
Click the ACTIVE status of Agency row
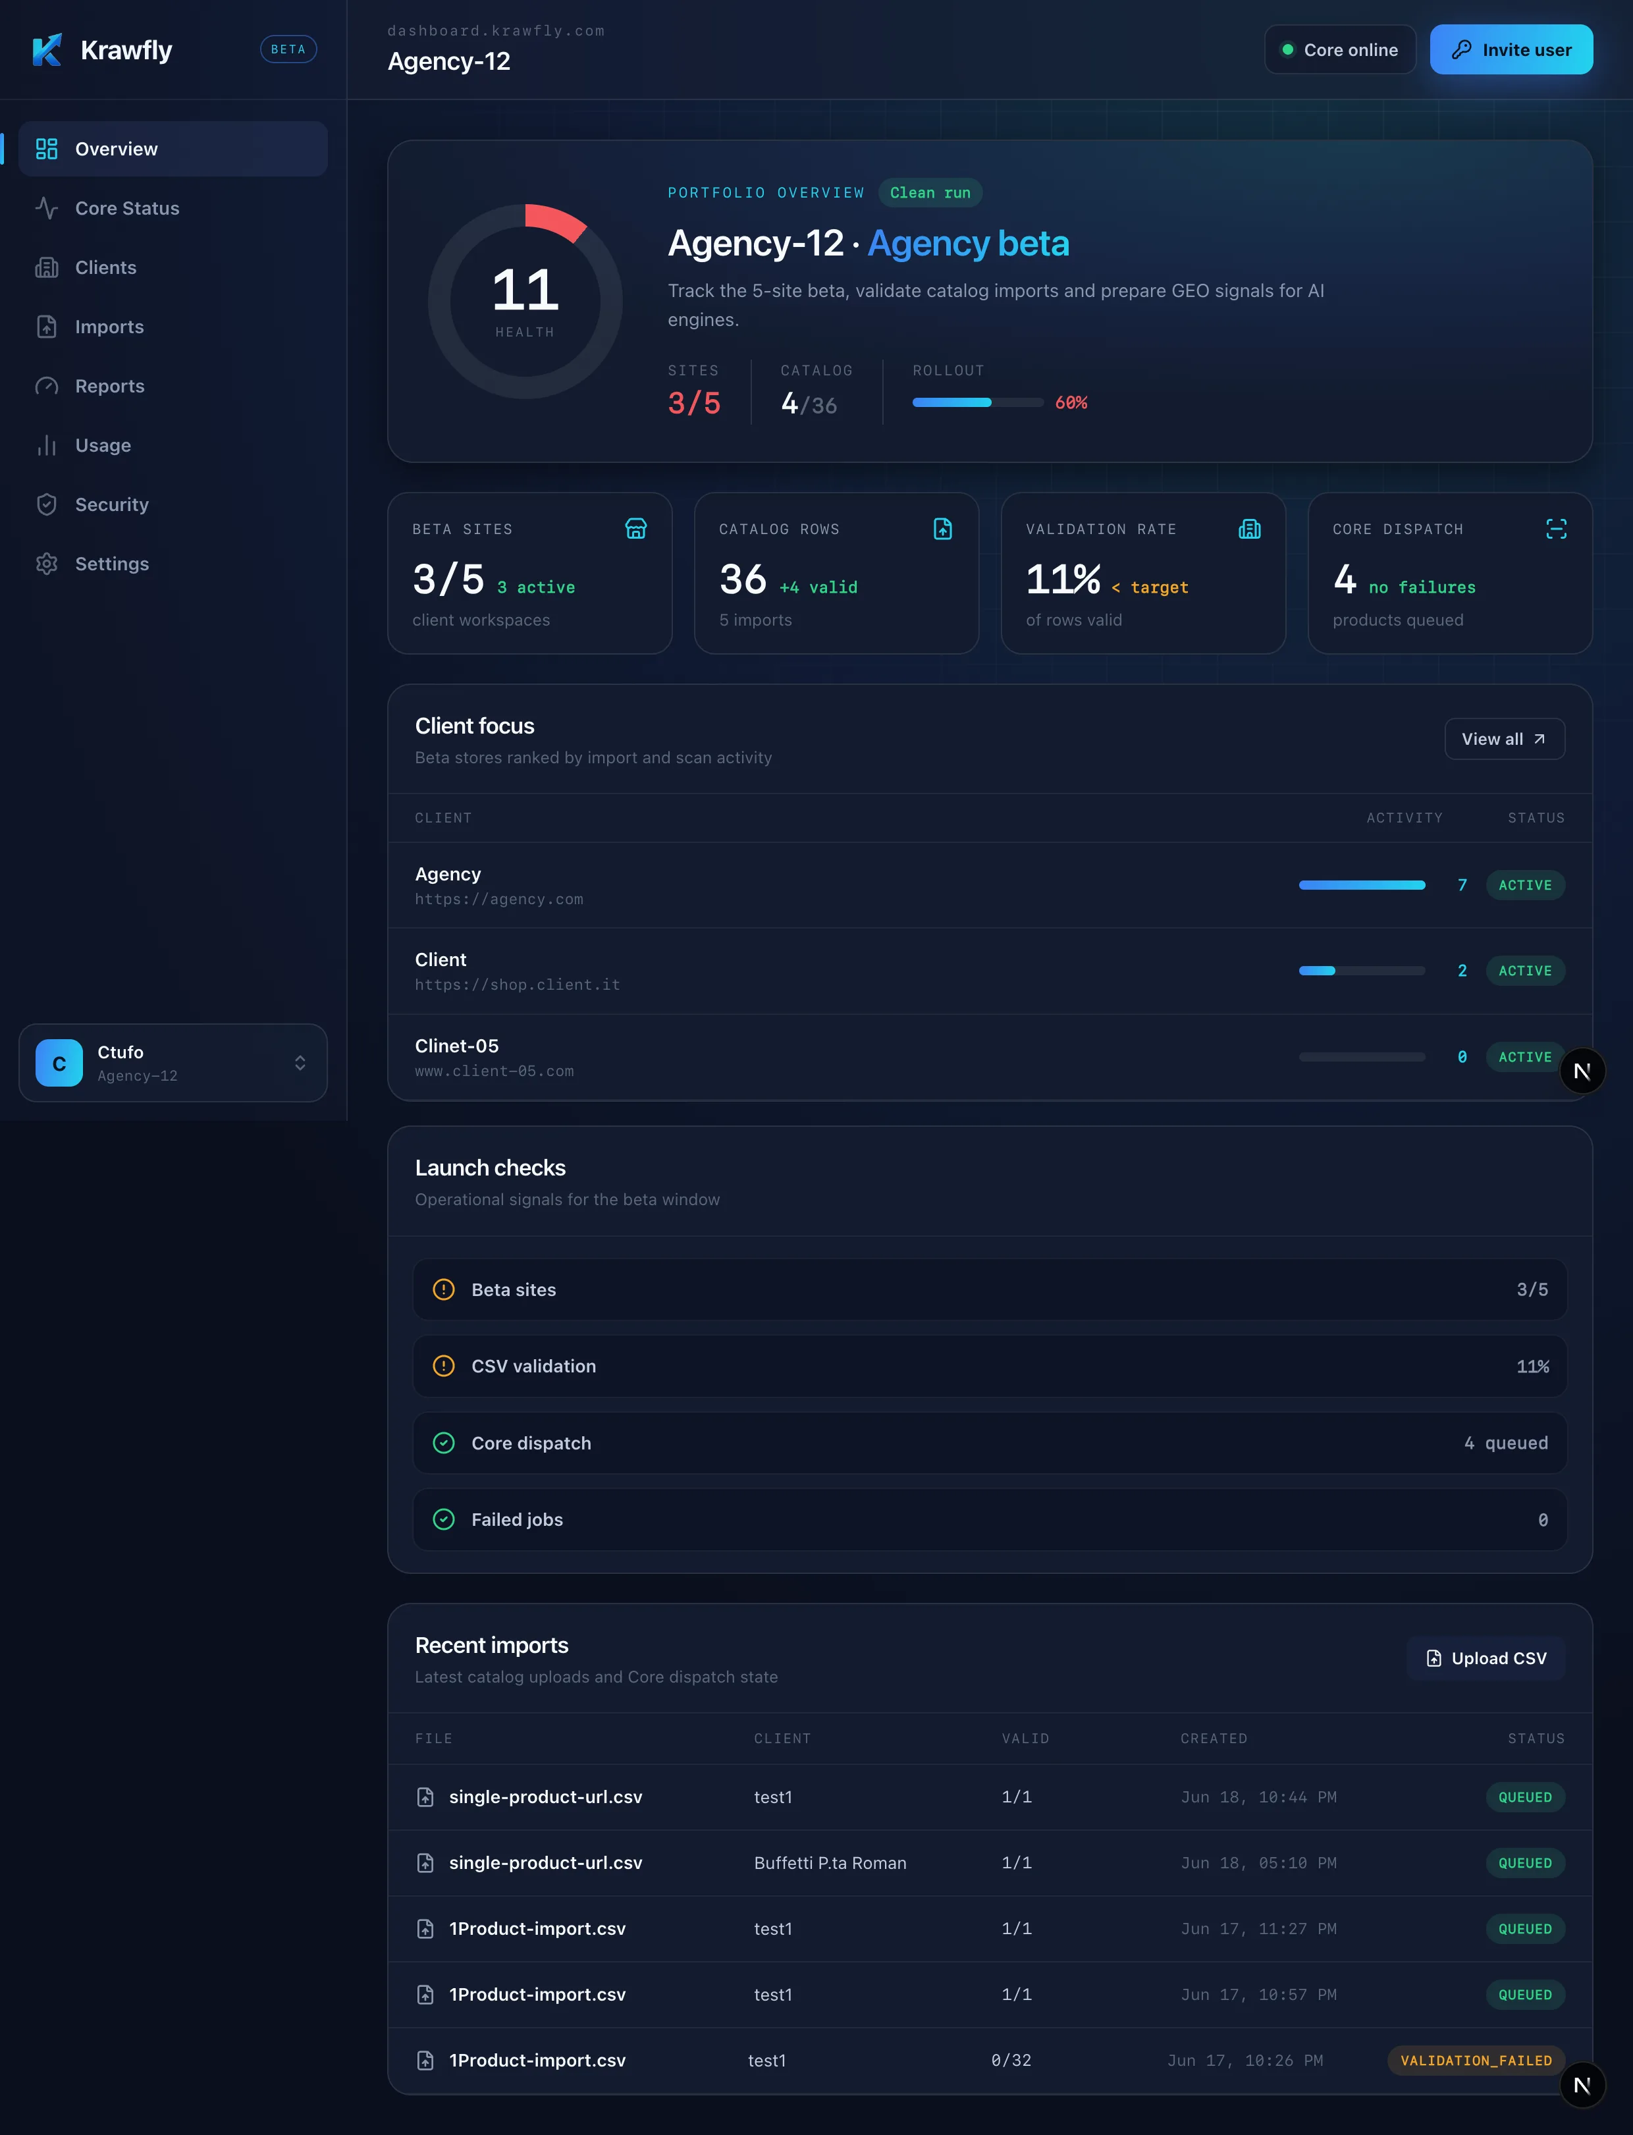click(x=1525, y=884)
